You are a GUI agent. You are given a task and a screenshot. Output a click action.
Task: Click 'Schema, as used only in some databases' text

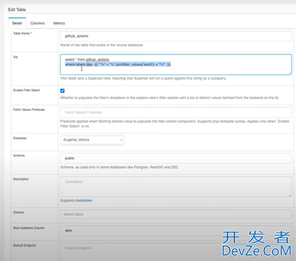coord(119,167)
